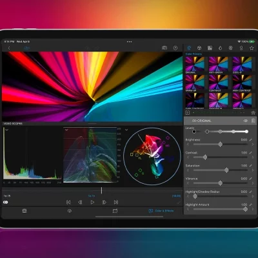Click the Vibrance slider handle
This screenshot has height=258, width=258.
[220, 183]
